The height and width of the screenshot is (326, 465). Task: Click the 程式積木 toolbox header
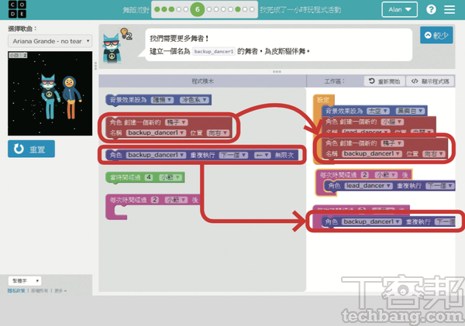click(x=202, y=81)
